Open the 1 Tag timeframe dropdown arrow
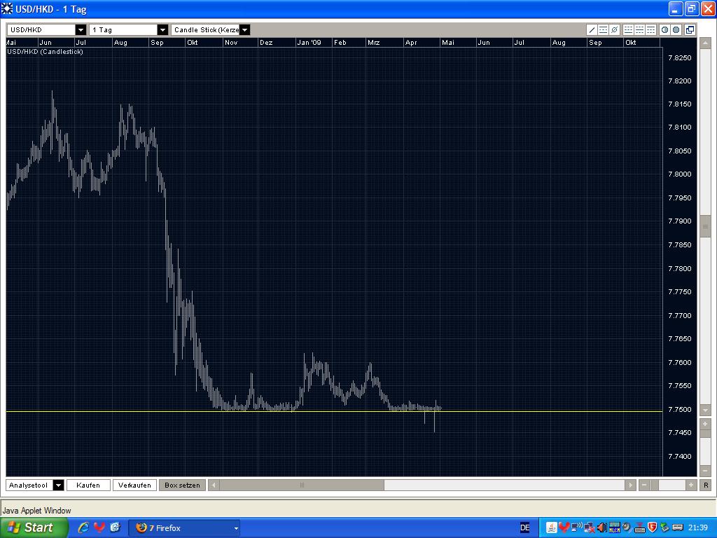717x538 pixels. pos(162,30)
